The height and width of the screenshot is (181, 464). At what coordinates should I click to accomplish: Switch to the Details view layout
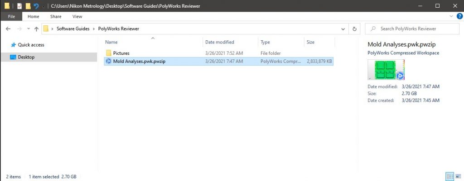pyautogui.click(x=449, y=176)
